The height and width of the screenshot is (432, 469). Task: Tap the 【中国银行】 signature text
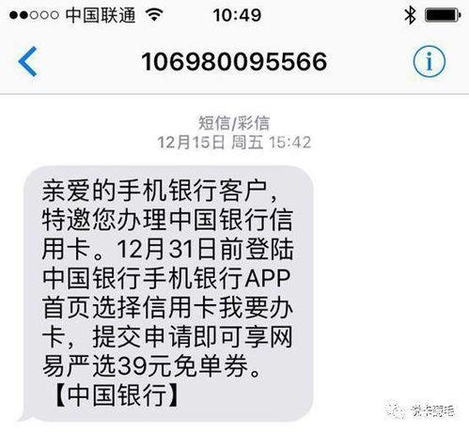117,395
